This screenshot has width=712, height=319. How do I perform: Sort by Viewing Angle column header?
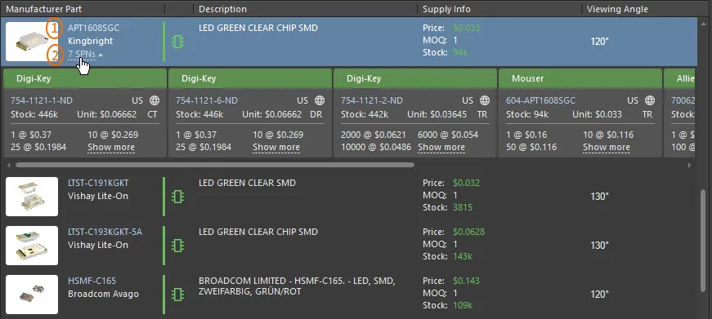point(617,9)
